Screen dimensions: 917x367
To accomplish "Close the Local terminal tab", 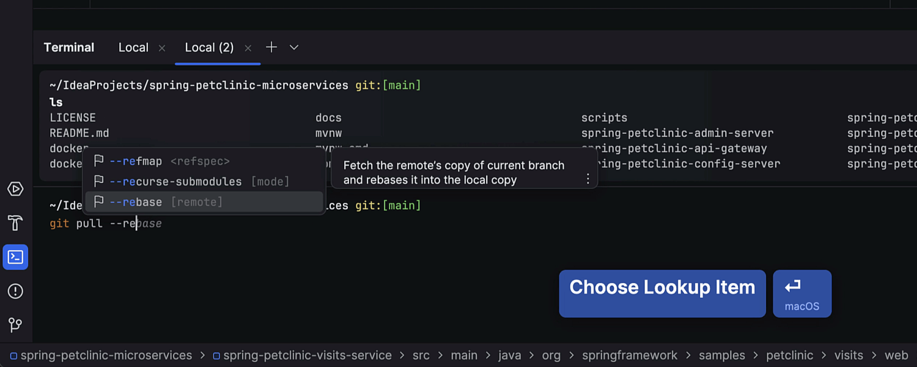I will click(162, 48).
